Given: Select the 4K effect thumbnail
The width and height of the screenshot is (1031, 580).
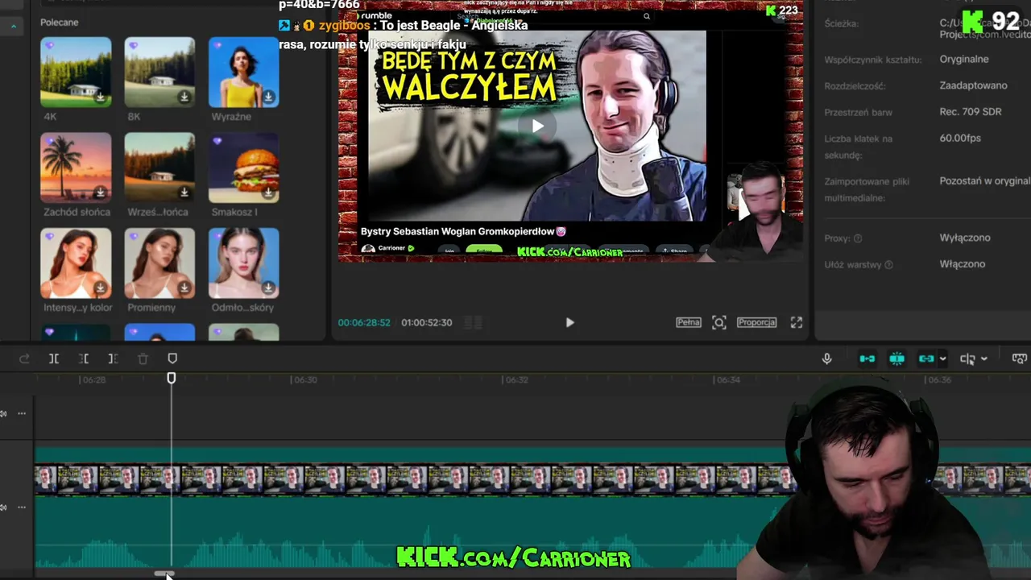Looking at the screenshot, I should coord(76,72).
